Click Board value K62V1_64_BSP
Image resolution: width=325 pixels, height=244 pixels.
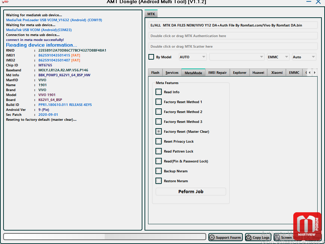pos(50,100)
